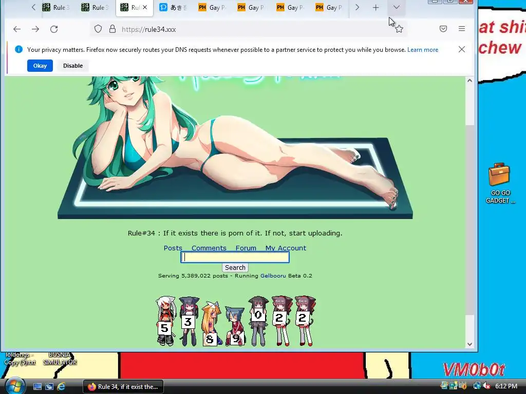Click the Show Desktop quick launch icon
The image size is (526, 394).
[37, 387]
